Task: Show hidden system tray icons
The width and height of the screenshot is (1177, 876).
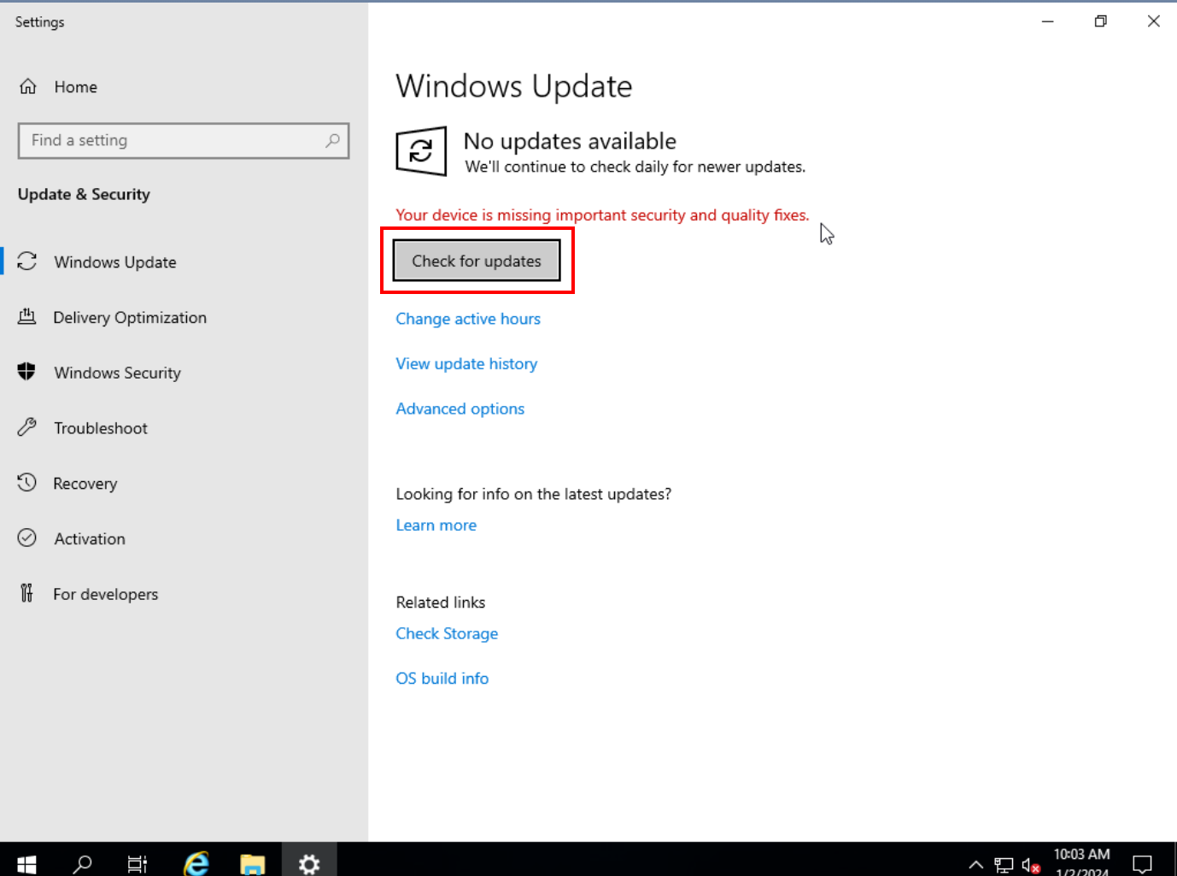Action: [975, 865]
